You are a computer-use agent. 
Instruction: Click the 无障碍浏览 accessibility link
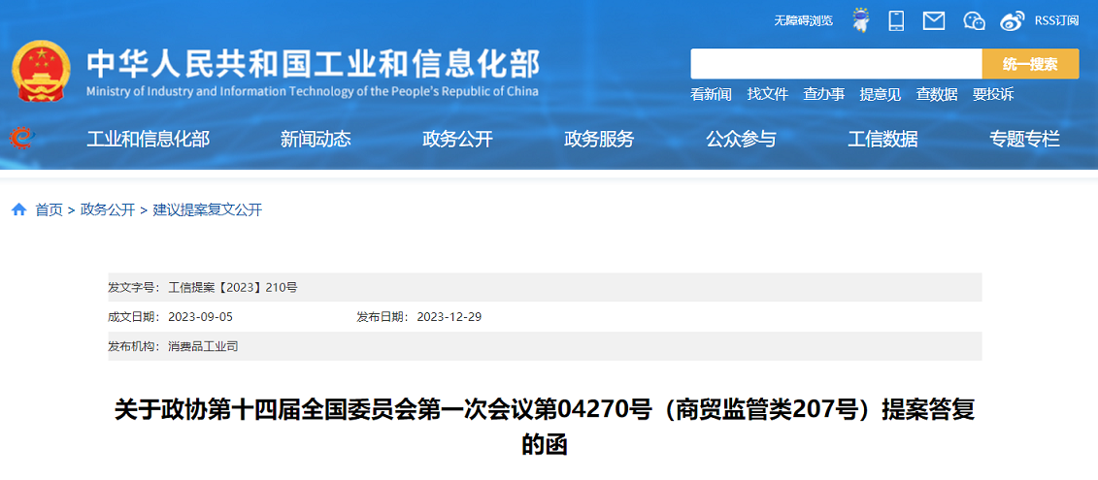tap(803, 20)
